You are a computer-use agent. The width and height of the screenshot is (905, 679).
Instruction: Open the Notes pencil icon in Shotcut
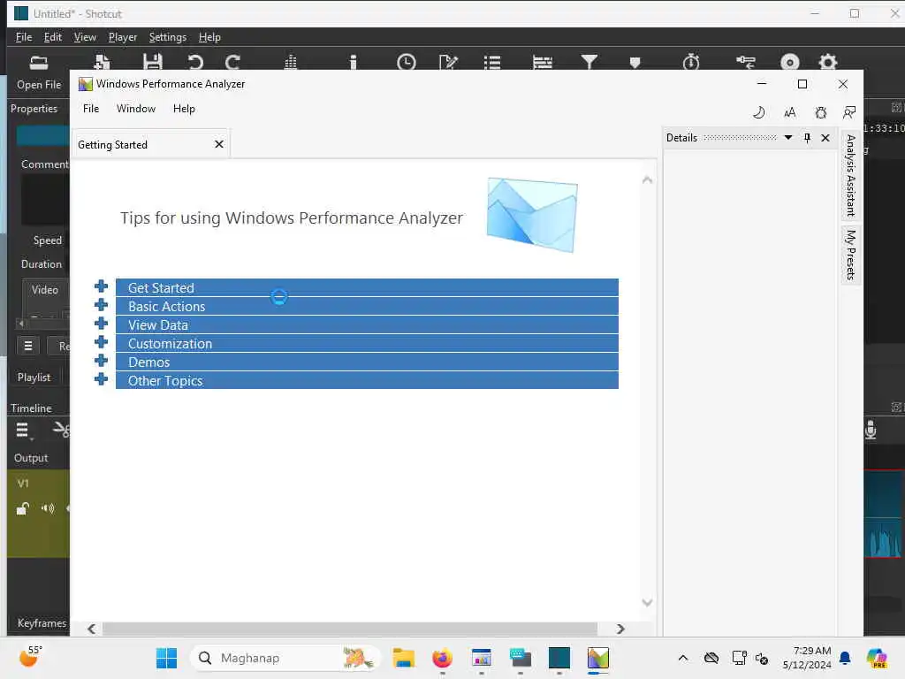point(448,62)
